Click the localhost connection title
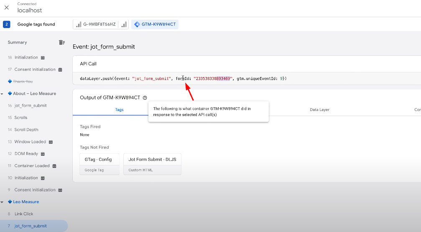Viewport: 421px width, 232px height. 30,10
